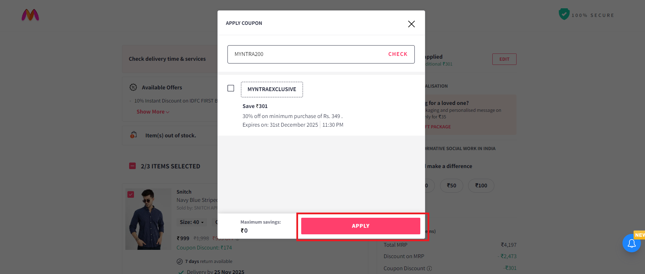Click the Myntra logo
This screenshot has width=645, height=274.
30,15
